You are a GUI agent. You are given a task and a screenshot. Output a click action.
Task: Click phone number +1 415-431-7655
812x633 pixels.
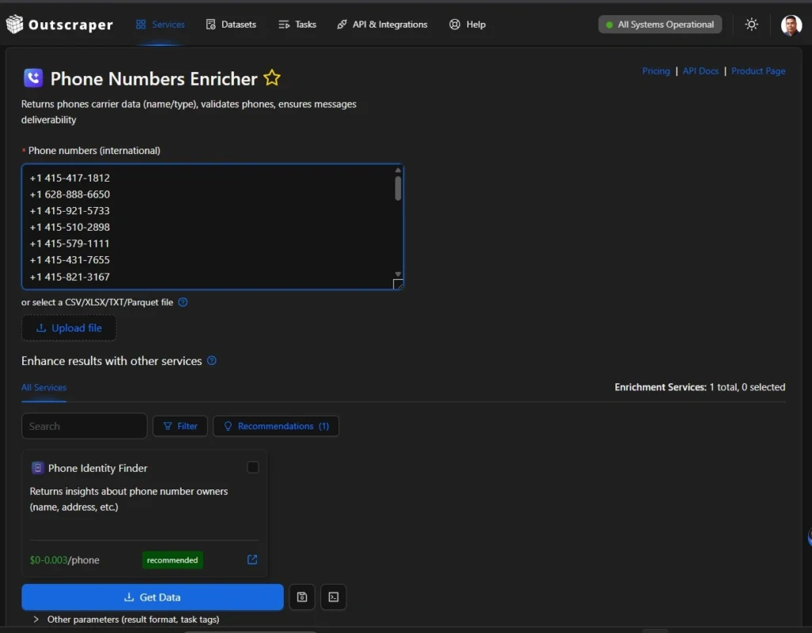(70, 260)
